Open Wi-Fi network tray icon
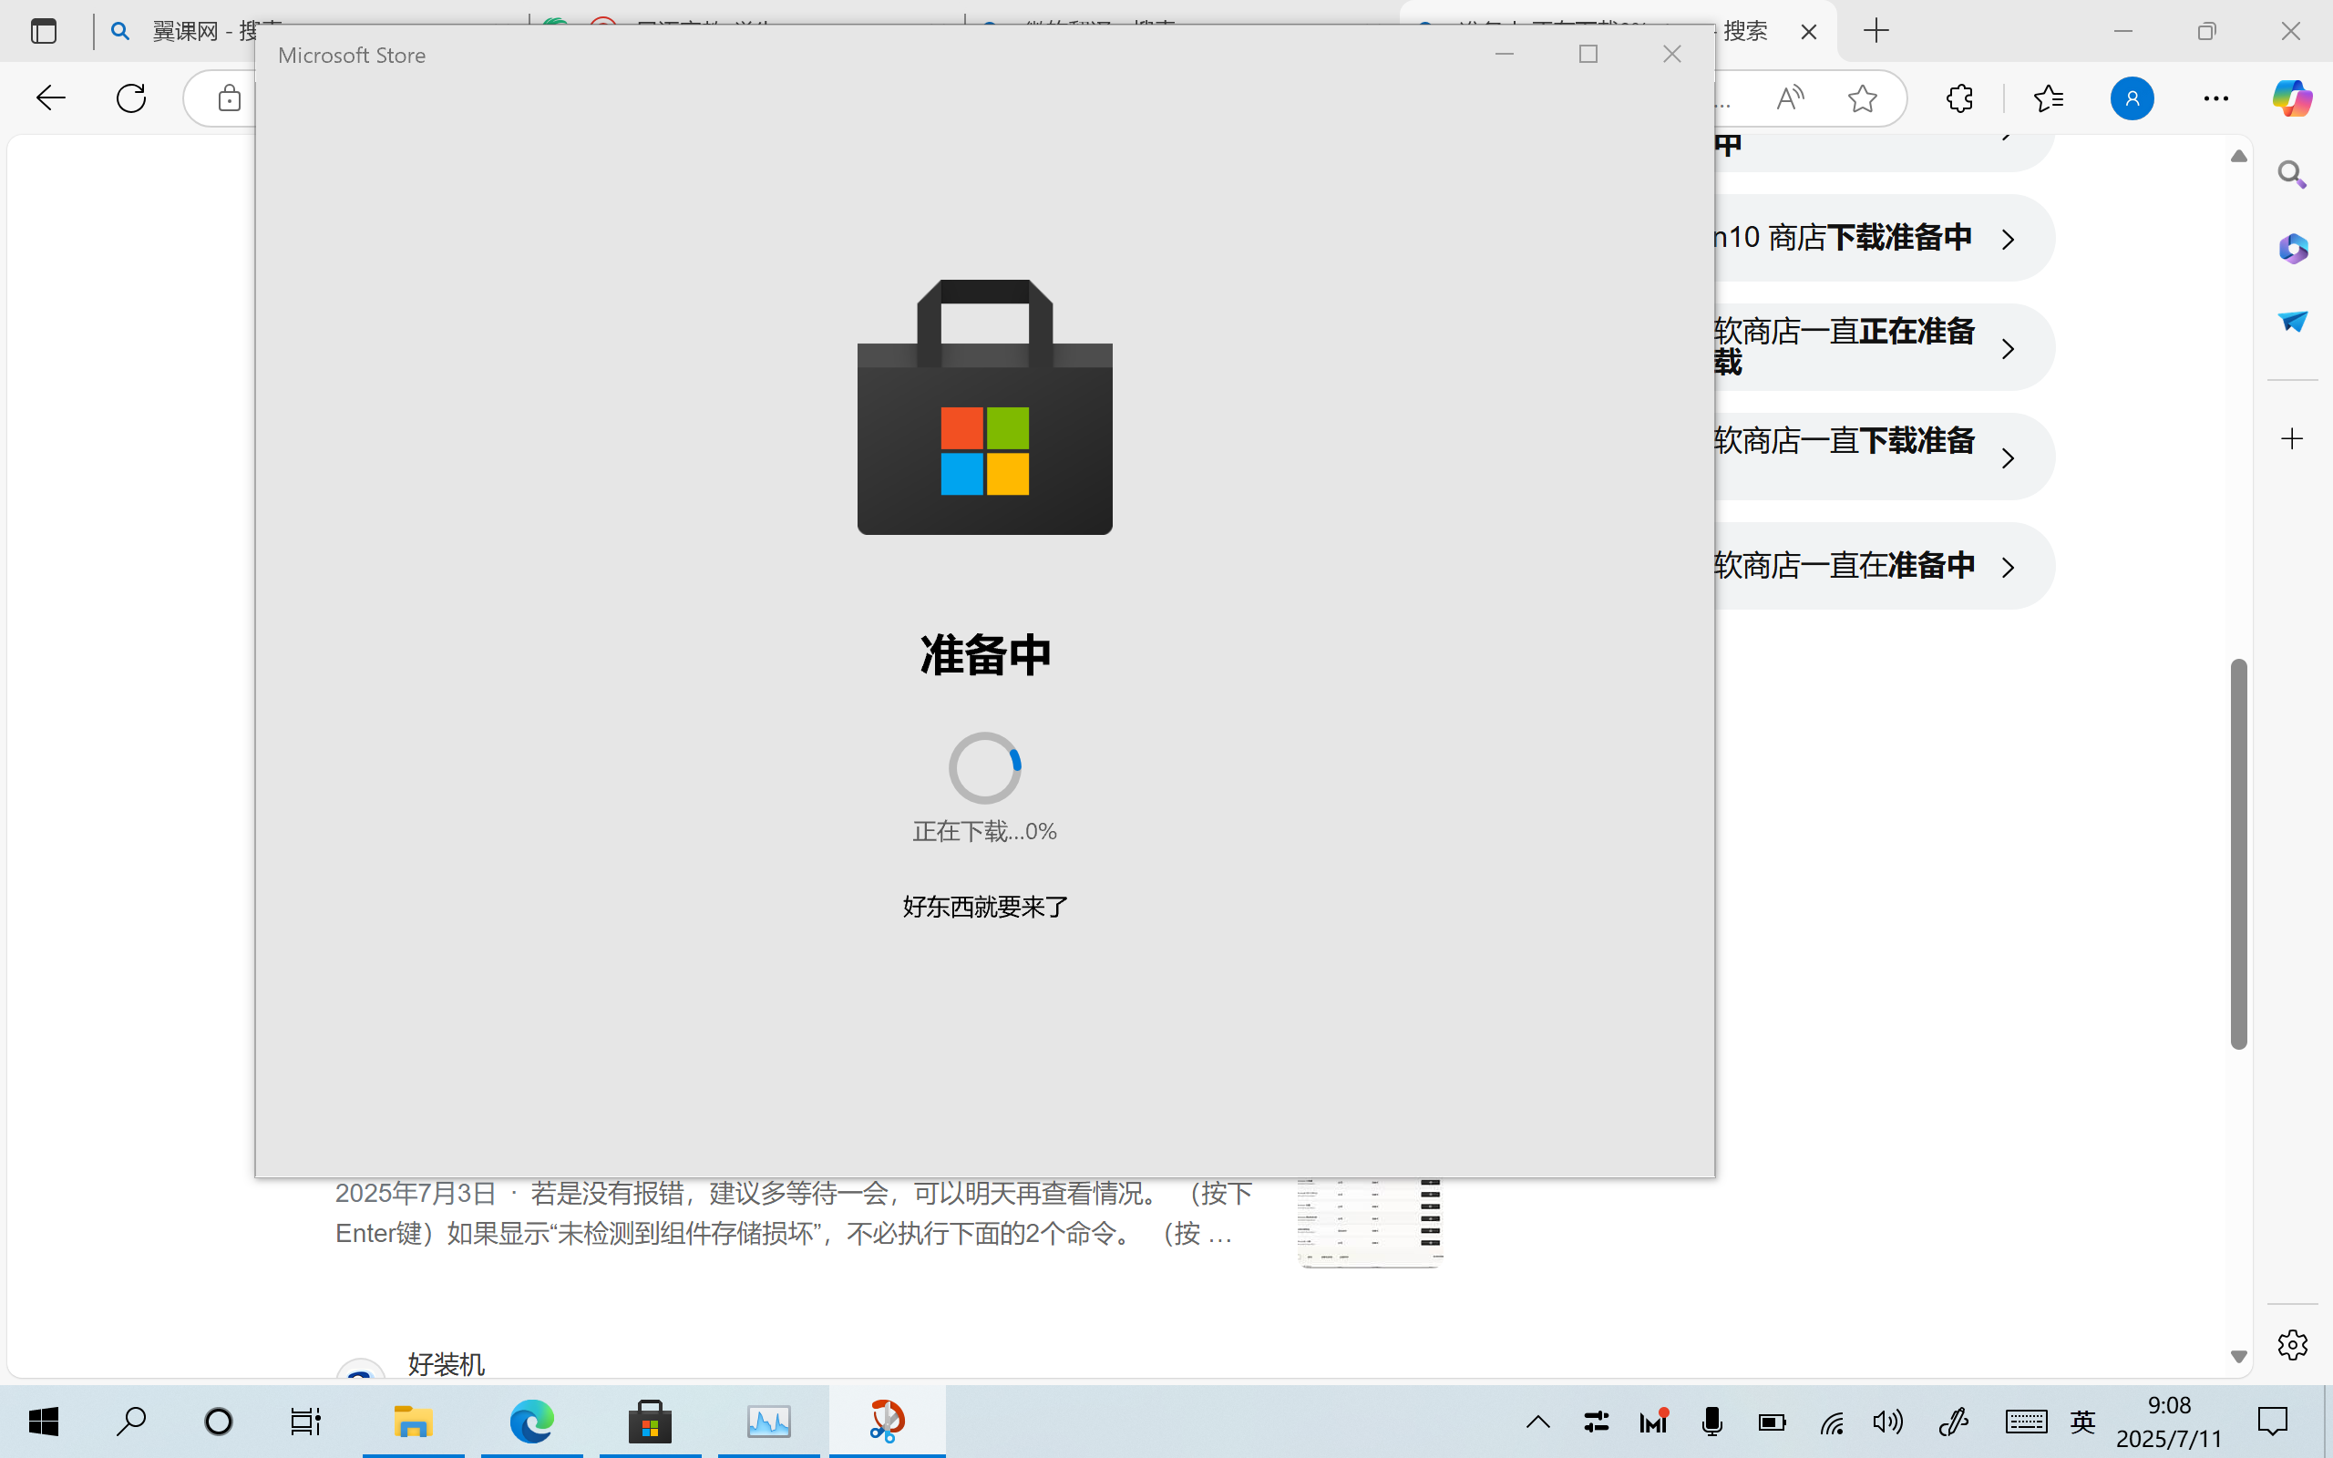Image resolution: width=2333 pixels, height=1458 pixels. click(x=1832, y=1422)
